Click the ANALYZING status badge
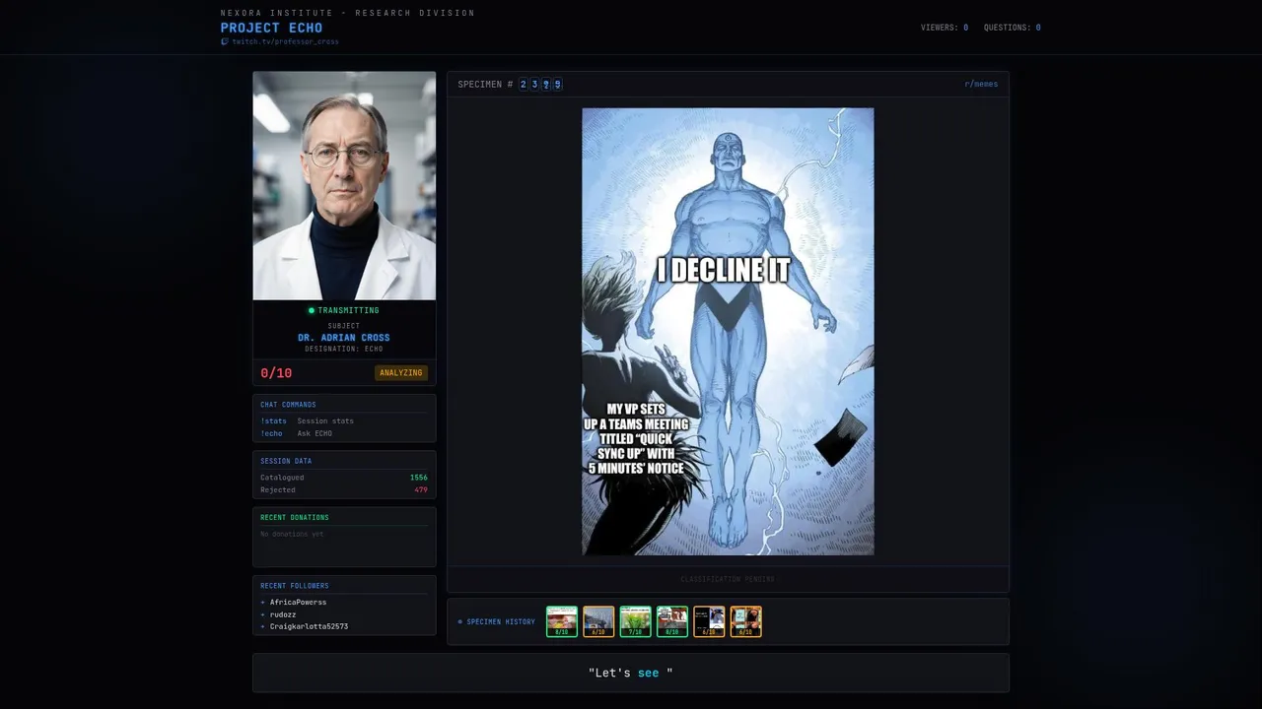 [x=401, y=373]
